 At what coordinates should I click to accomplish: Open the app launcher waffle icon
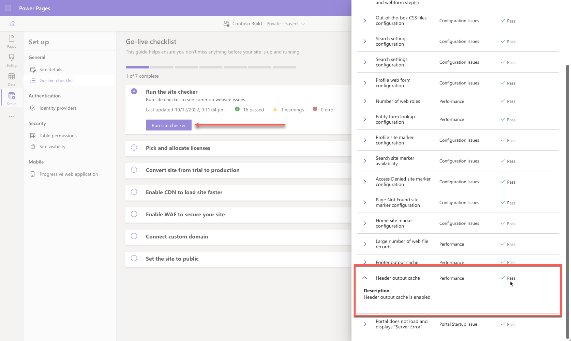[8, 8]
